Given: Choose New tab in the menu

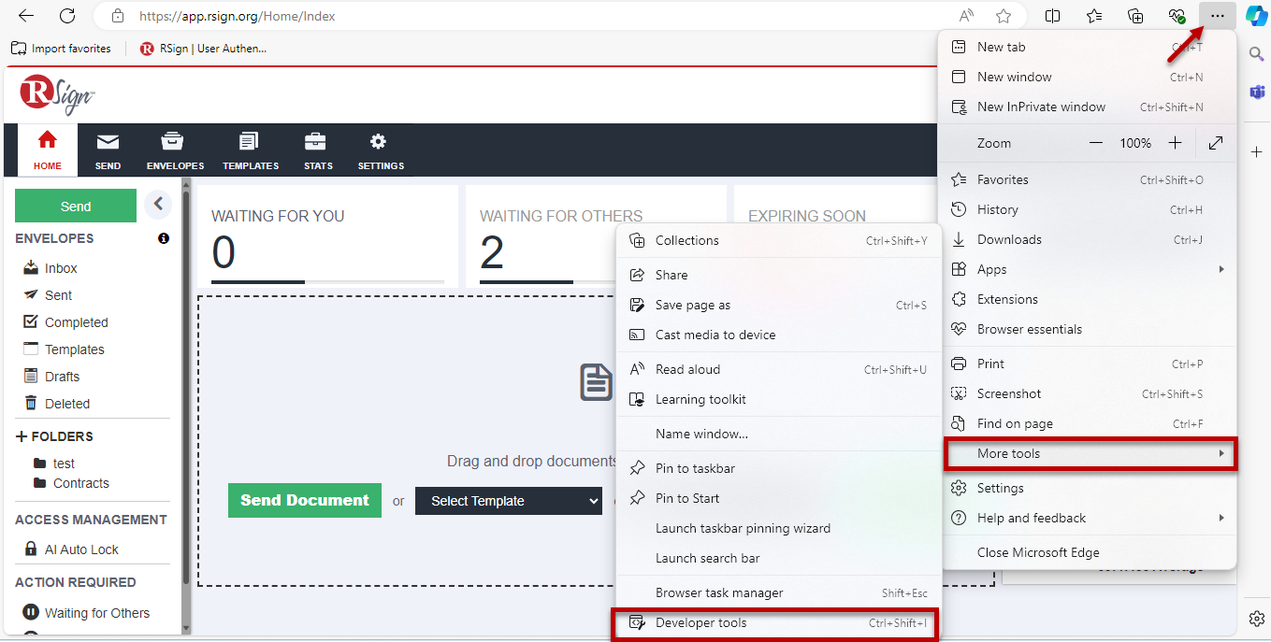Looking at the screenshot, I should [1089, 47].
